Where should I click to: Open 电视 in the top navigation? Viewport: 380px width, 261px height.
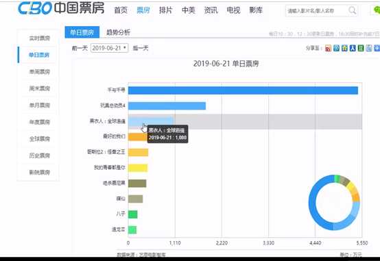(x=233, y=10)
